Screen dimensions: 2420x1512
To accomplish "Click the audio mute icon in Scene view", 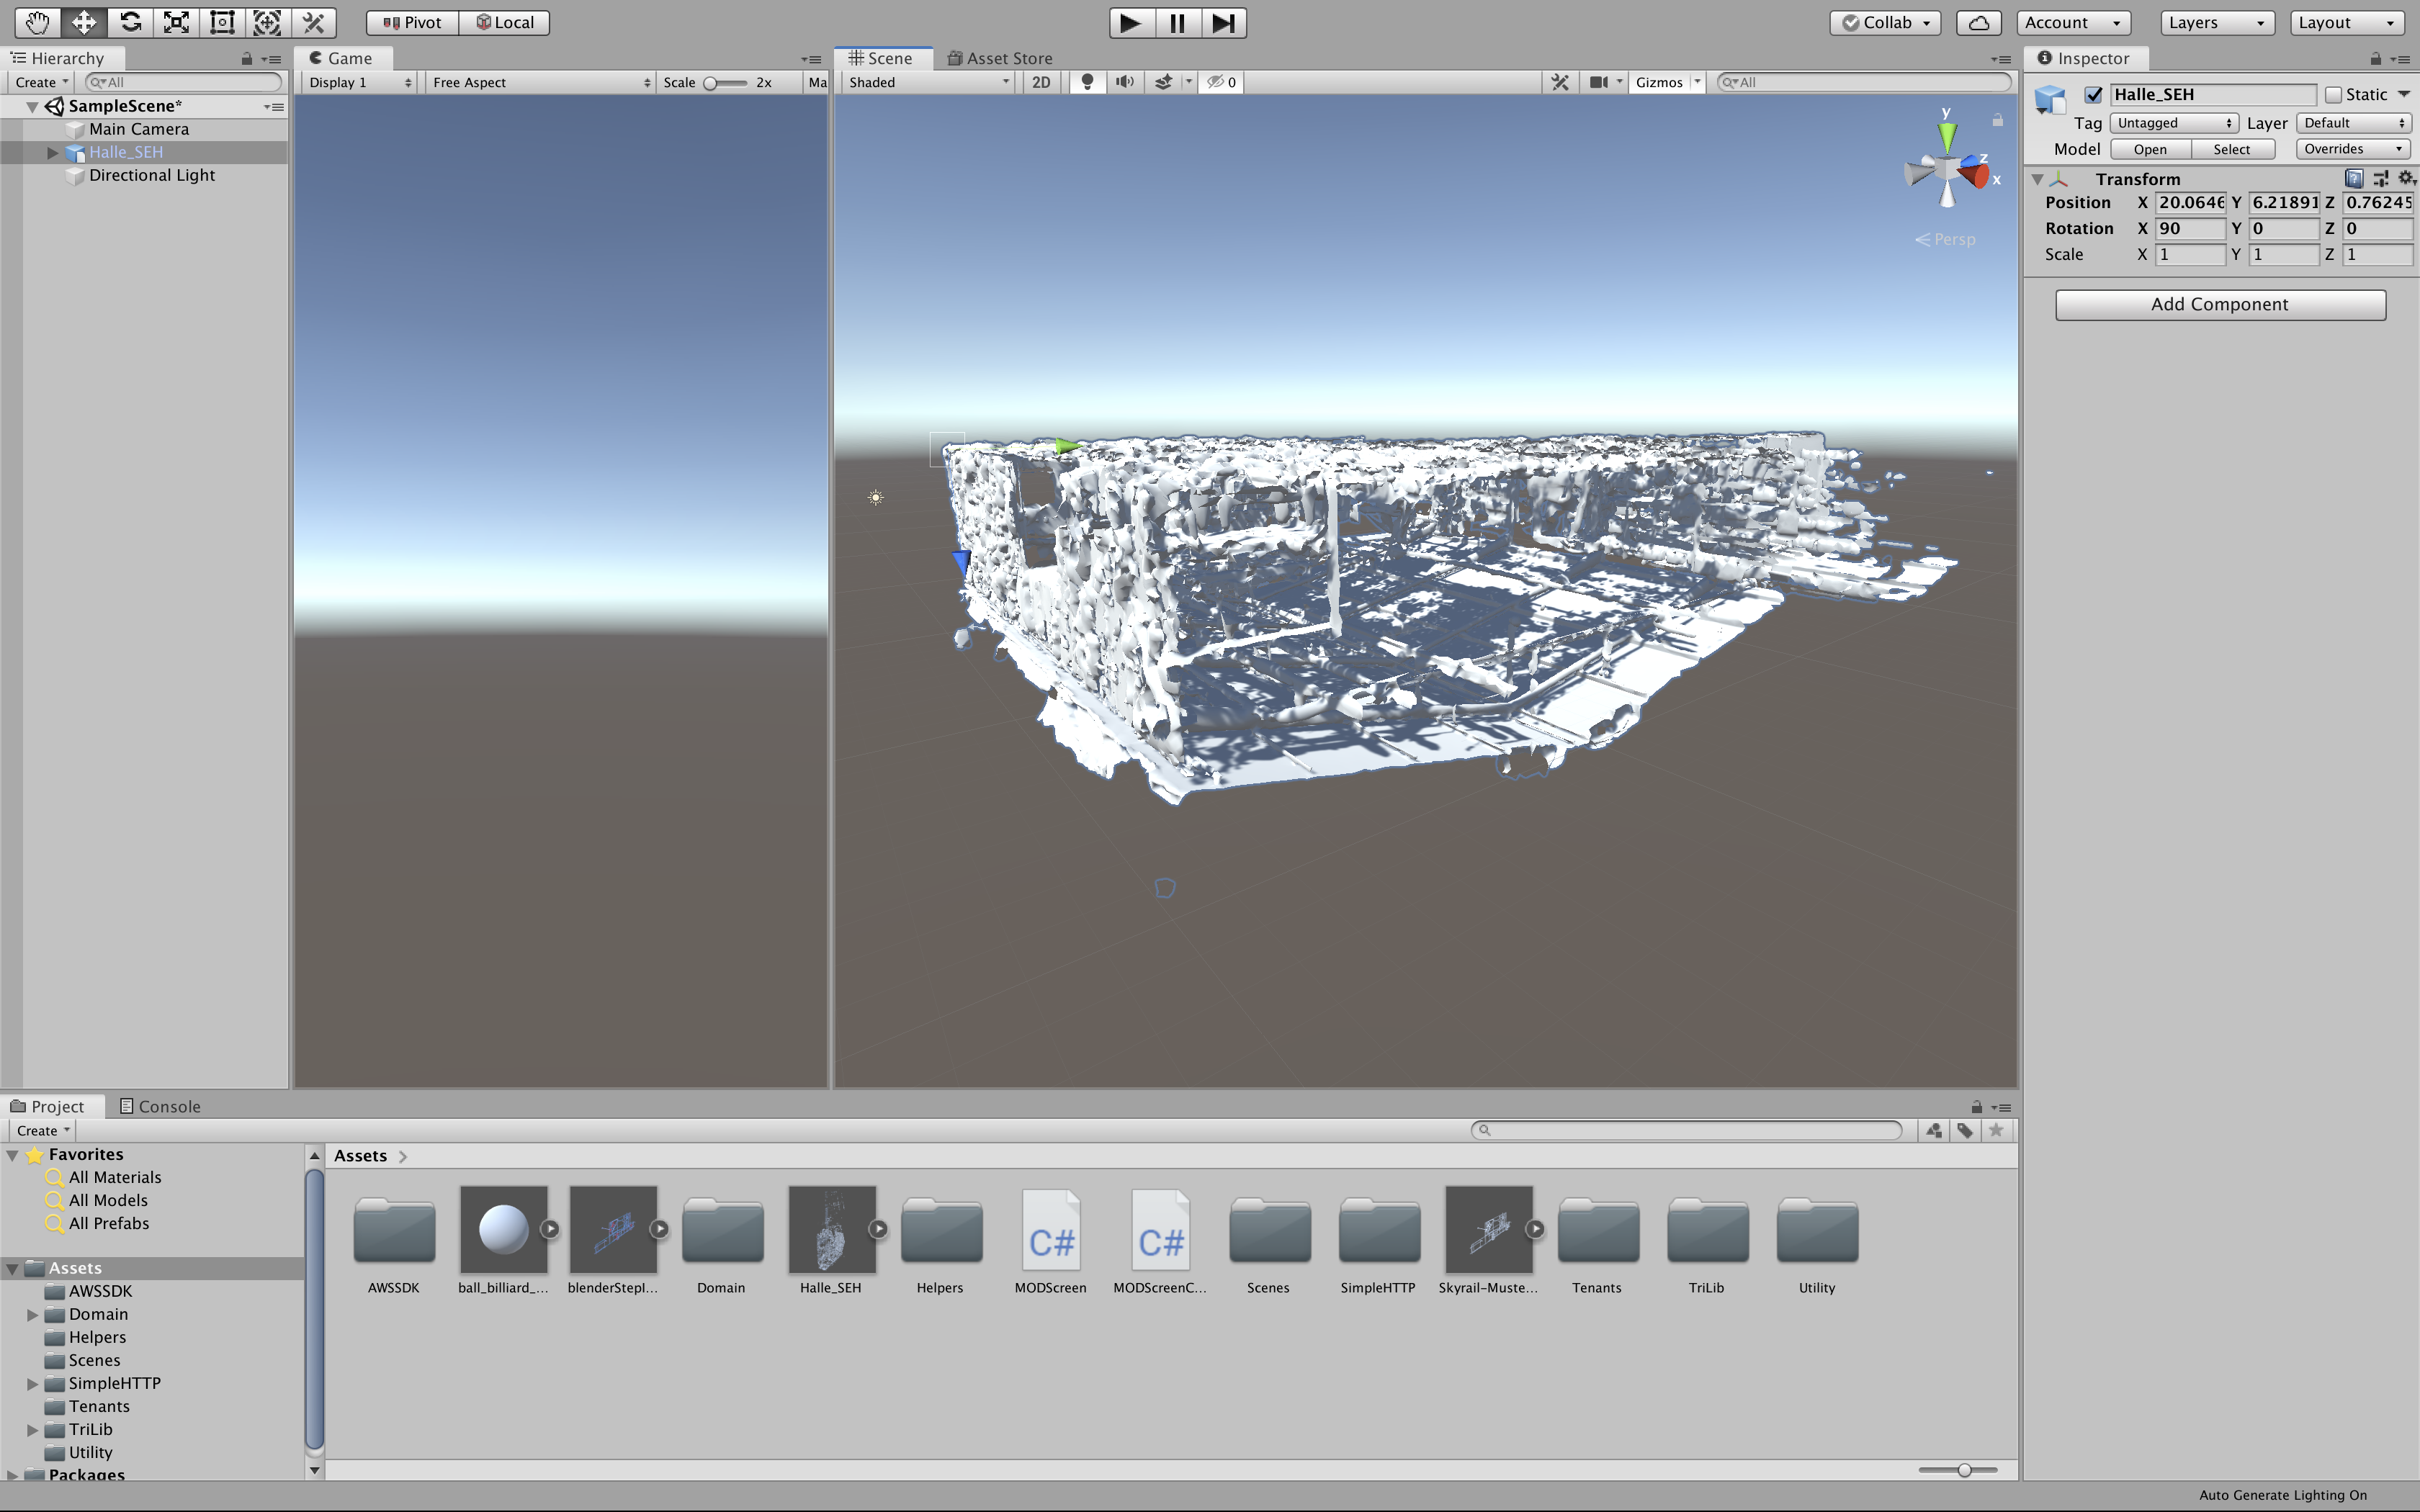I will click(1124, 82).
